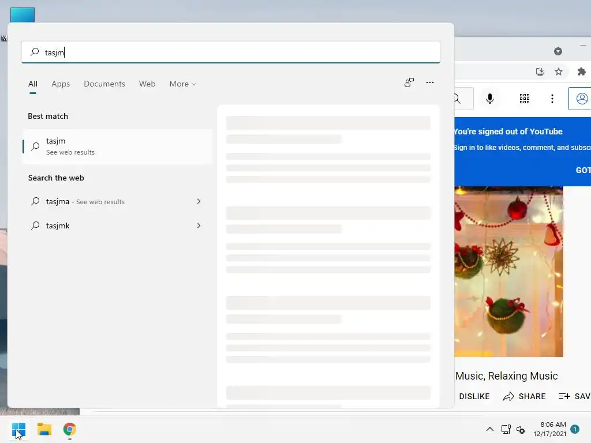Expand the More filter dropdown
The image size is (591, 443).
pyautogui.click(x=183, y=84)
